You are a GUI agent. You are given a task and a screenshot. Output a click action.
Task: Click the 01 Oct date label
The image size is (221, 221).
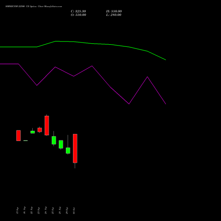(x=74, y=210)
